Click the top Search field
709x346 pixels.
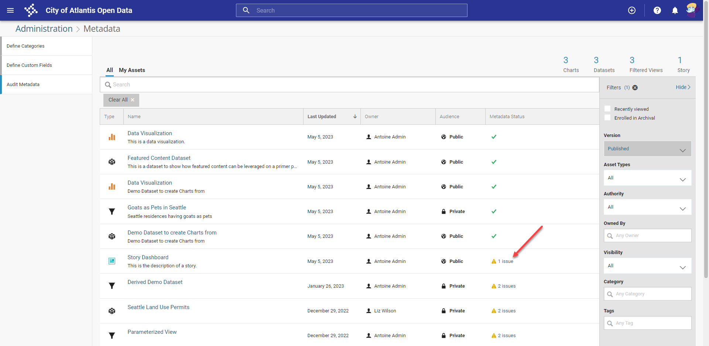point(352,10)
